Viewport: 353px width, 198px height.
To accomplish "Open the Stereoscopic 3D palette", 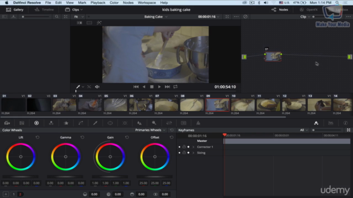I will click(184, 123).
